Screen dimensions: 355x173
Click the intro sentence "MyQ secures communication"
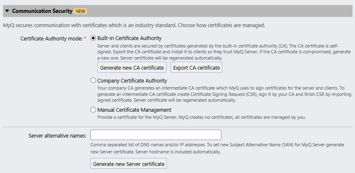pyautogui.click(x=134, y=25)
